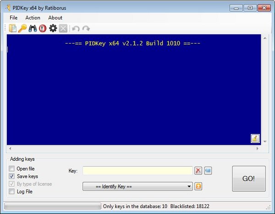Minimize the PIDKey window
Screen dimensions: 275x214
[236, 8]
